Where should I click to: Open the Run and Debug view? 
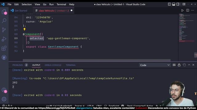click(x=4, y=39)
